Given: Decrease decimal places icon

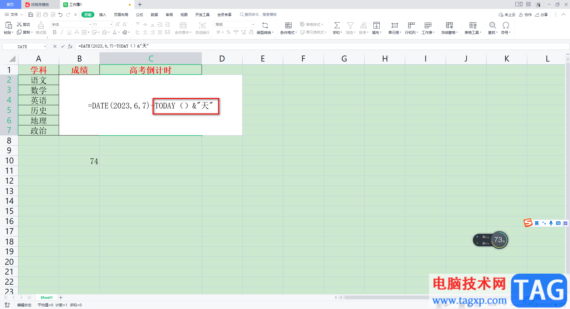Looking at the screenshot, I should pyautogui.click(x=251, y=32).
